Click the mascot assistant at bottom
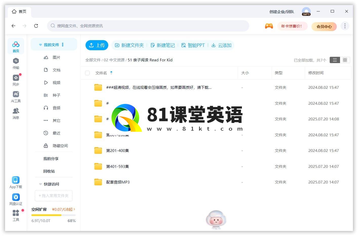The image size is (358, 236). (216, 220)
